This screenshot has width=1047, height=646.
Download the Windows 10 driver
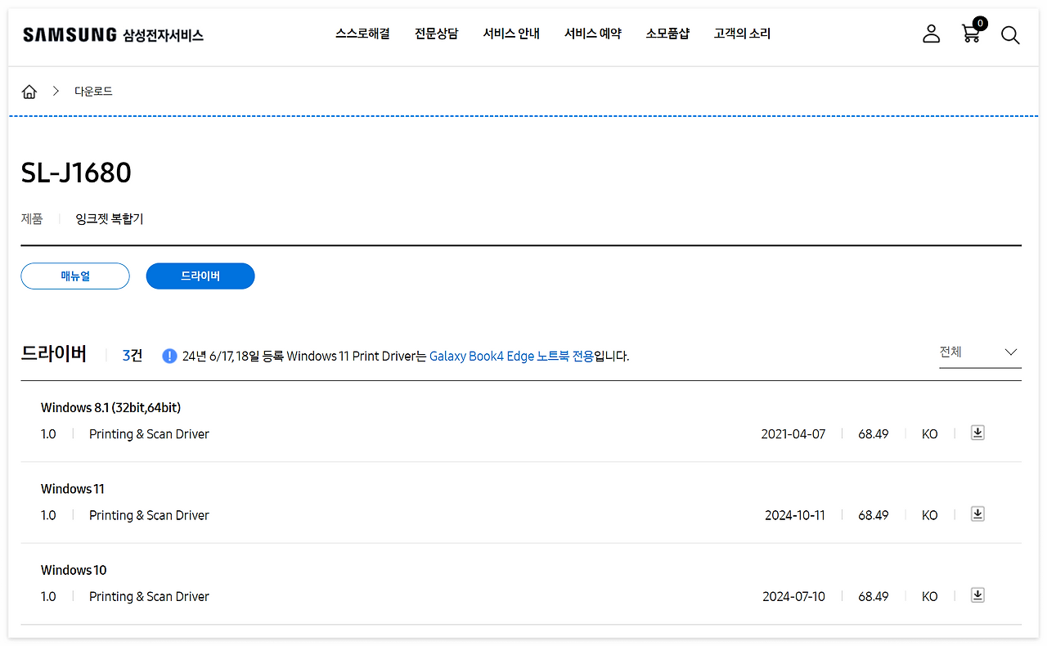point(977,594)
